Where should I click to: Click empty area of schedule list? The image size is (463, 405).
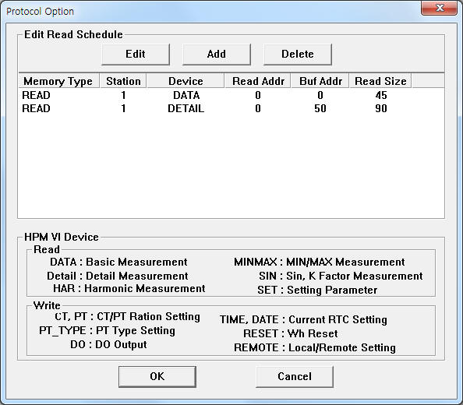pyautogui.click(x=231, y=167)
